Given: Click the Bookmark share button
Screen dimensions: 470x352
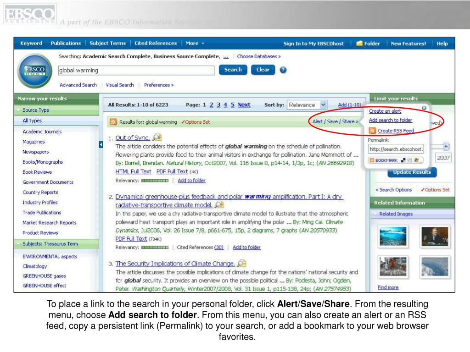Looking at the screenshot, I should coord(396,160).
